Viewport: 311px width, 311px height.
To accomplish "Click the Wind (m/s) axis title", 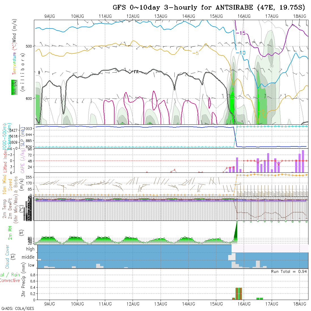I will (x=14, y=30).
